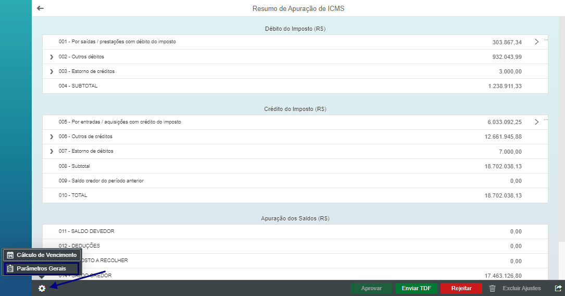The width and height of the screenshot is (565, 296).
Task: Click the 011 - SALDO DEVEDOR row label
Action: 86,231
